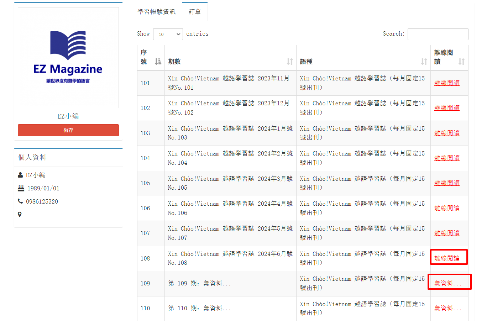This screenshot has height=321, width=492.
Task: Switch to the 學習帳號資訊 tab
Action: pos(156,12)
